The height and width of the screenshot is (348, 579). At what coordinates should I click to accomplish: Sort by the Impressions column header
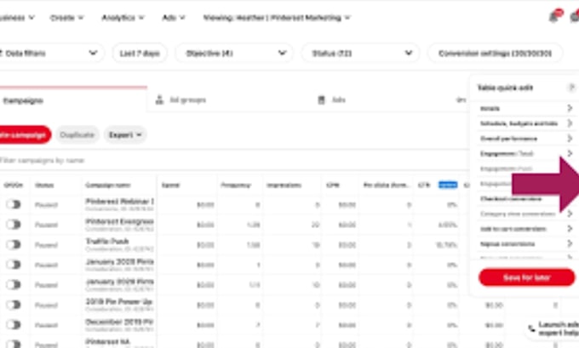[284, 185]
